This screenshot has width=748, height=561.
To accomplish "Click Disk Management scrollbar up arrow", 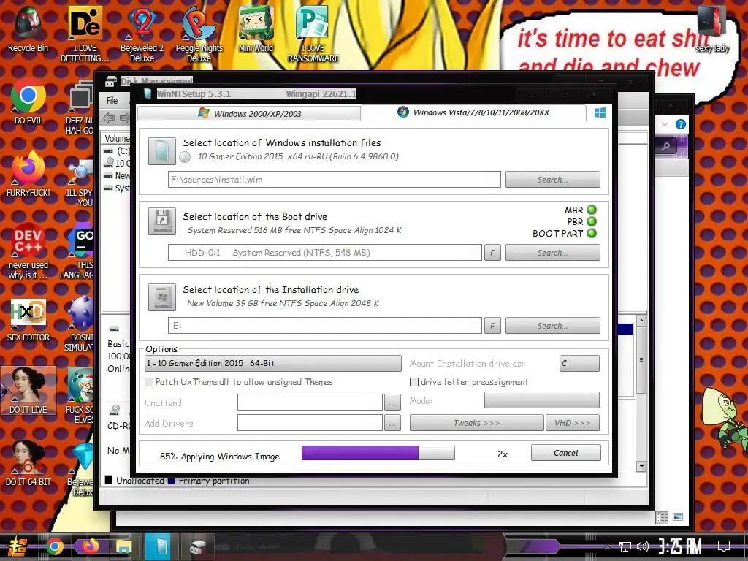I will (x=641, y=321).
